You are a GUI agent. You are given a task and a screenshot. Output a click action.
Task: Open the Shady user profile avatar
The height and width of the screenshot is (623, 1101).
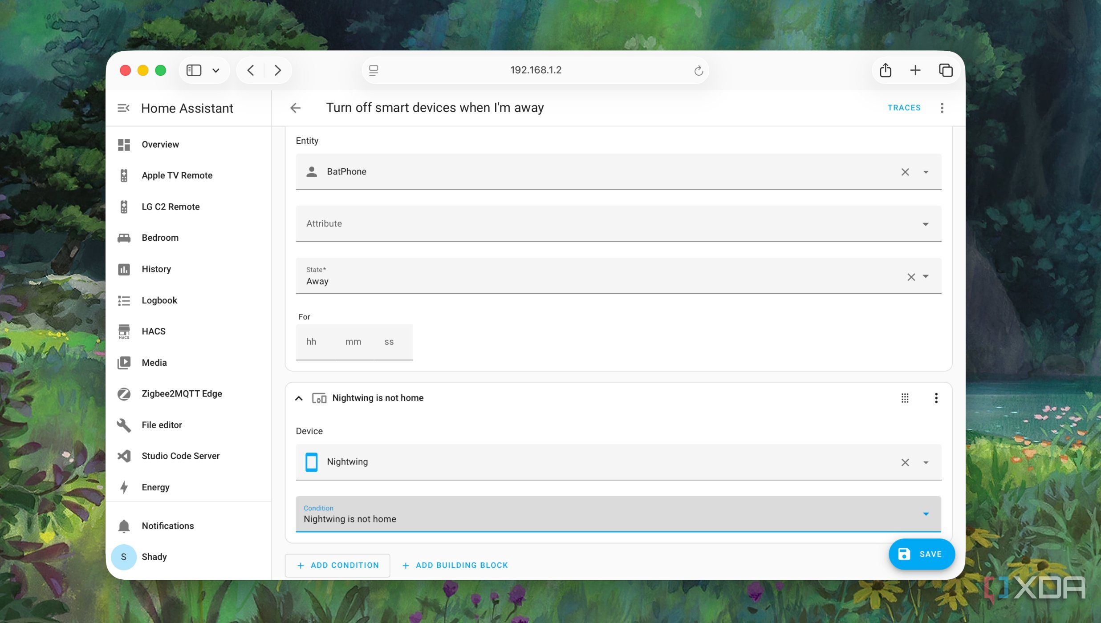click(x=123, y=557)
